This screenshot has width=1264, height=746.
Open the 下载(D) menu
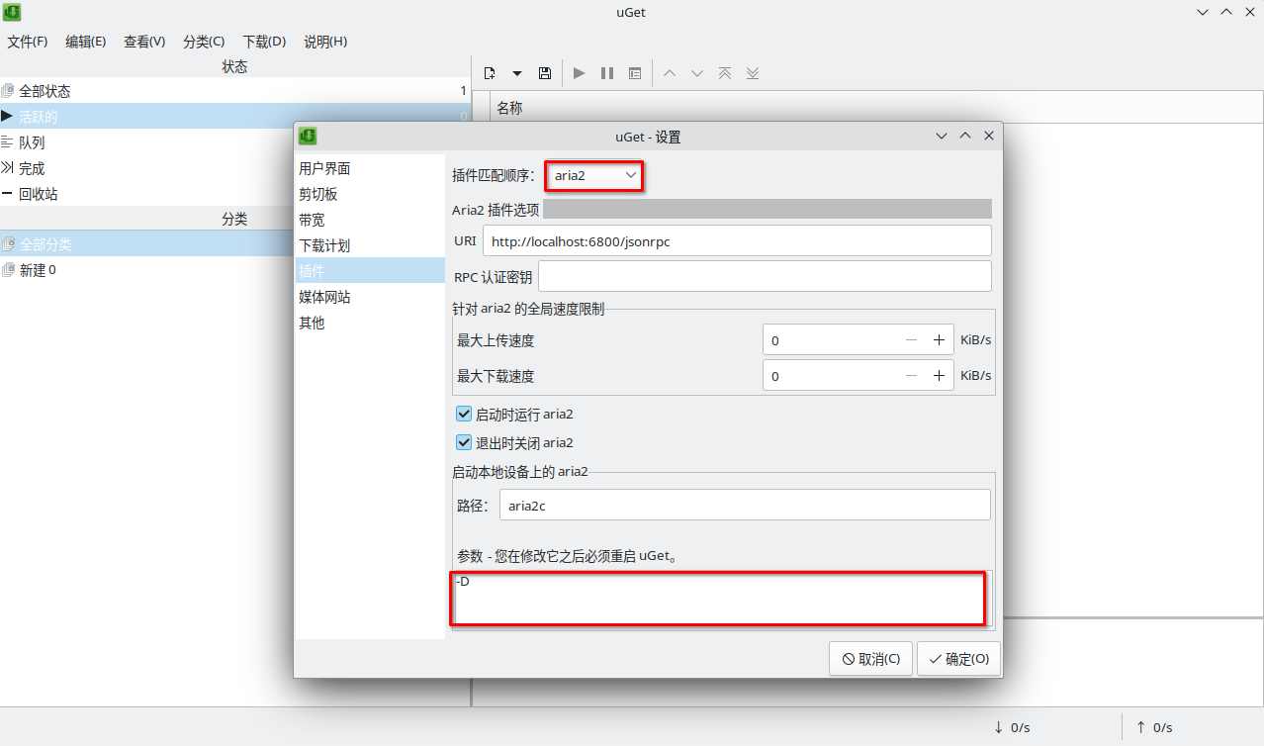(263, 42)
